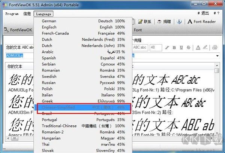Screen dimensions: 225x153
Task: Click the printer icon
Action: [x=215, y=48]
